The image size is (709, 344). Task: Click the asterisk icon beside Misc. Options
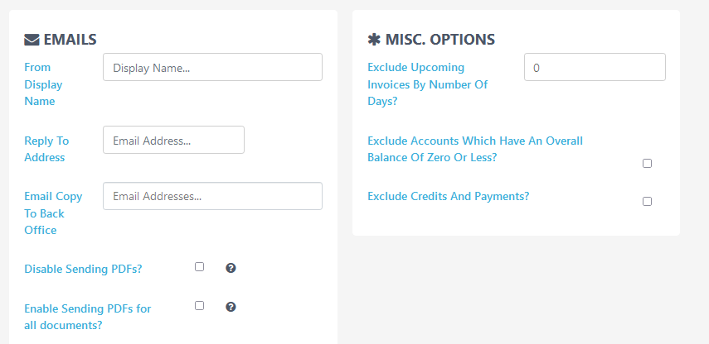point(374,40)
